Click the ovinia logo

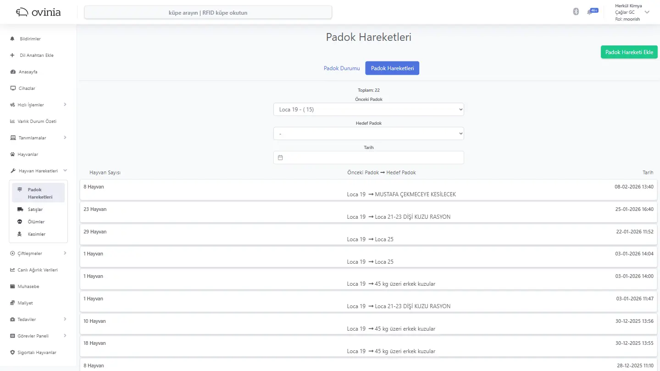(x=39, y=12)
